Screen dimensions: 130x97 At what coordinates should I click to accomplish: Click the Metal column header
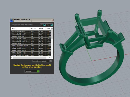20,29
